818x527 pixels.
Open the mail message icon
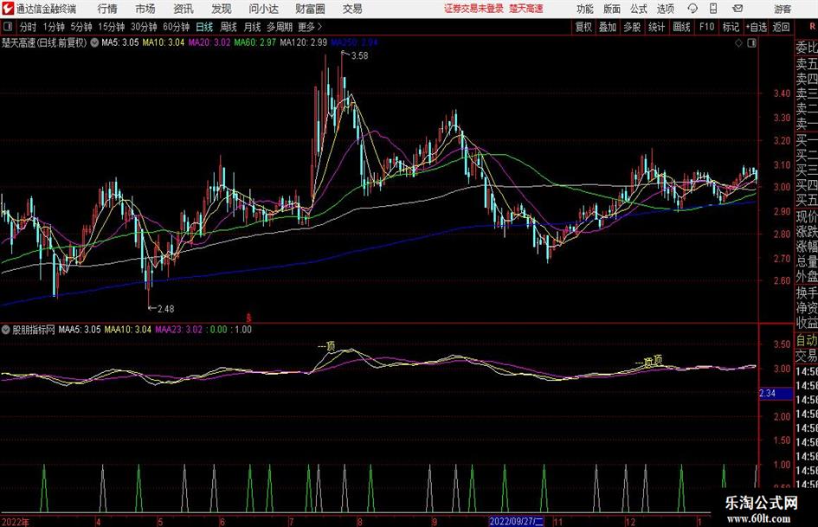click(737, 9)
